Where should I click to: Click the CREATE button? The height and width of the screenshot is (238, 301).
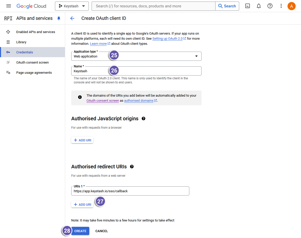click(80, 231)
